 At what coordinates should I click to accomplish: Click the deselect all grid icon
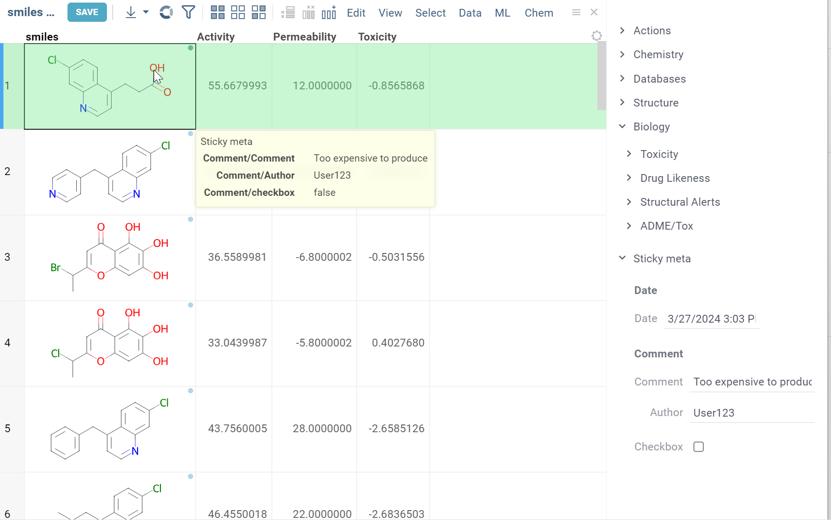pos(238,12)
